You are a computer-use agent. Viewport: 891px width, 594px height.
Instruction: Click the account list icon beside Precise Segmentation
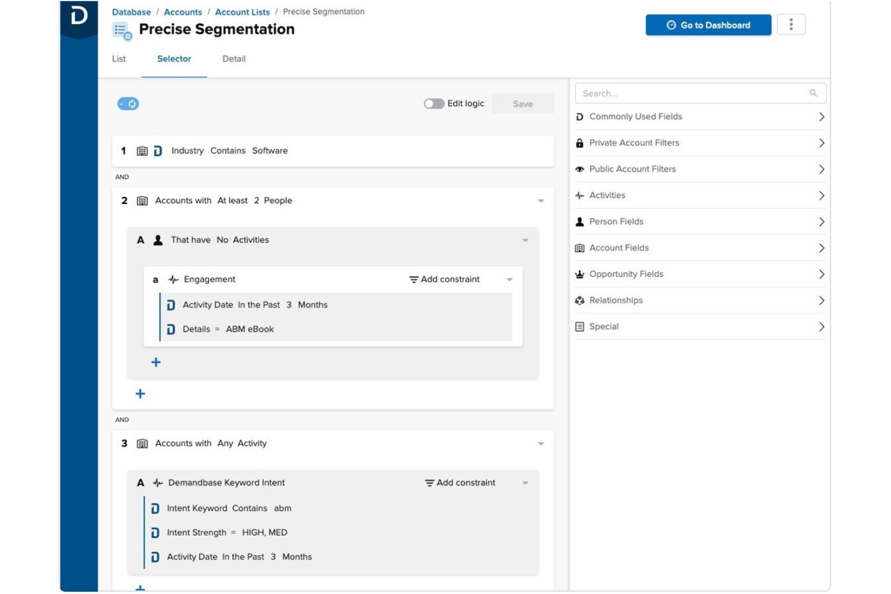pyautogui.click(x=122, y=31)
